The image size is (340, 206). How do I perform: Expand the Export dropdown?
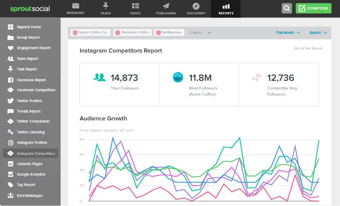point(318,33)
